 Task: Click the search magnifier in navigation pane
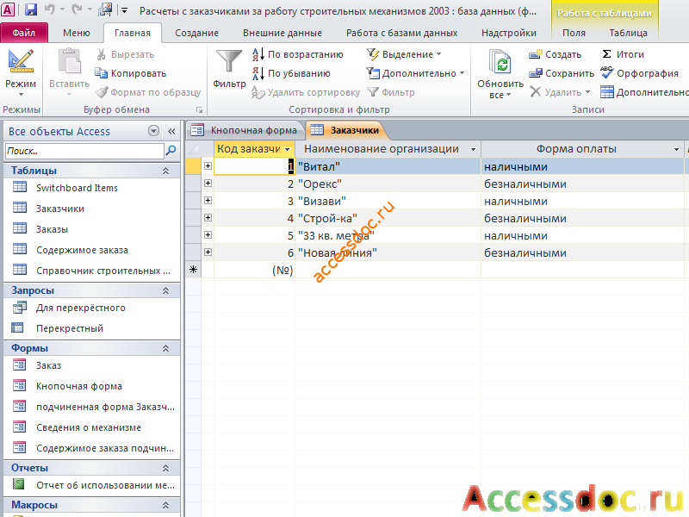tap(171, 151)
